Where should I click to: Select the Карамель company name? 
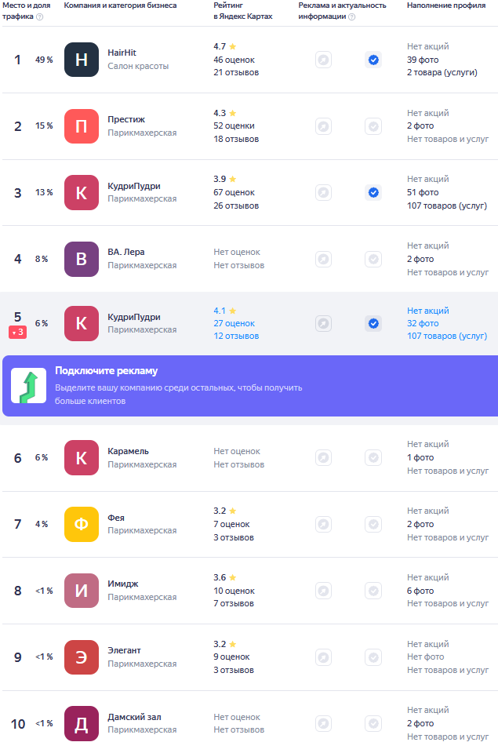coord(128,451)
